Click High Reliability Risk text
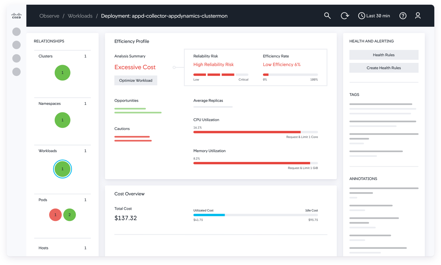The width and height of the screenshot is (441, 265). pyautogui.click(x=213, y=65)
